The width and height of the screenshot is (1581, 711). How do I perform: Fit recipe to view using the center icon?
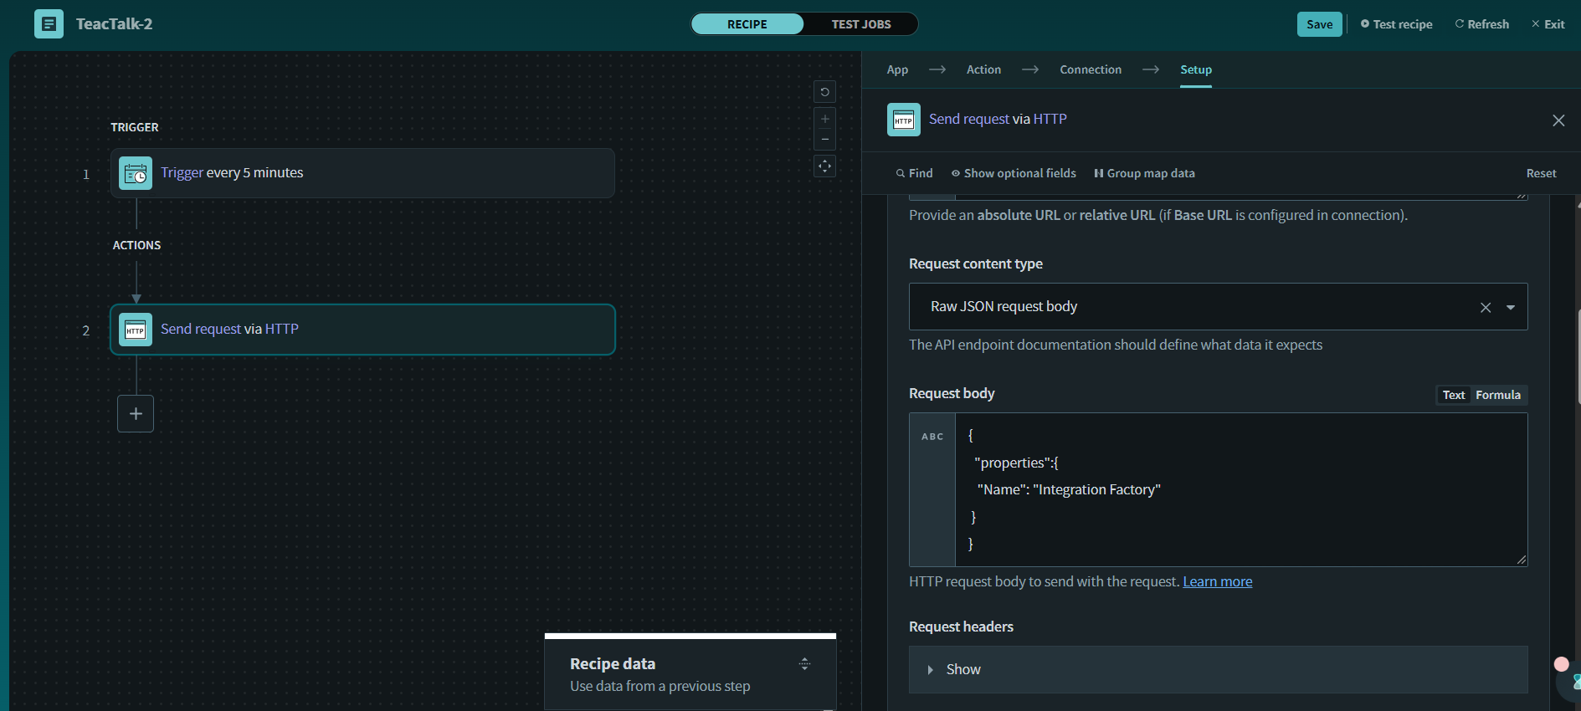pyautogui.click(x=824, y=166)
